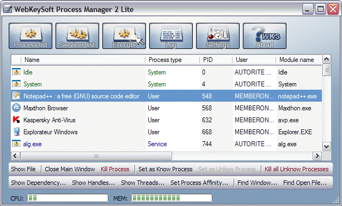Screen dimensions: 342x206
Task: Click Notepad++ source code editor row text
Action: tap(81, 96)
